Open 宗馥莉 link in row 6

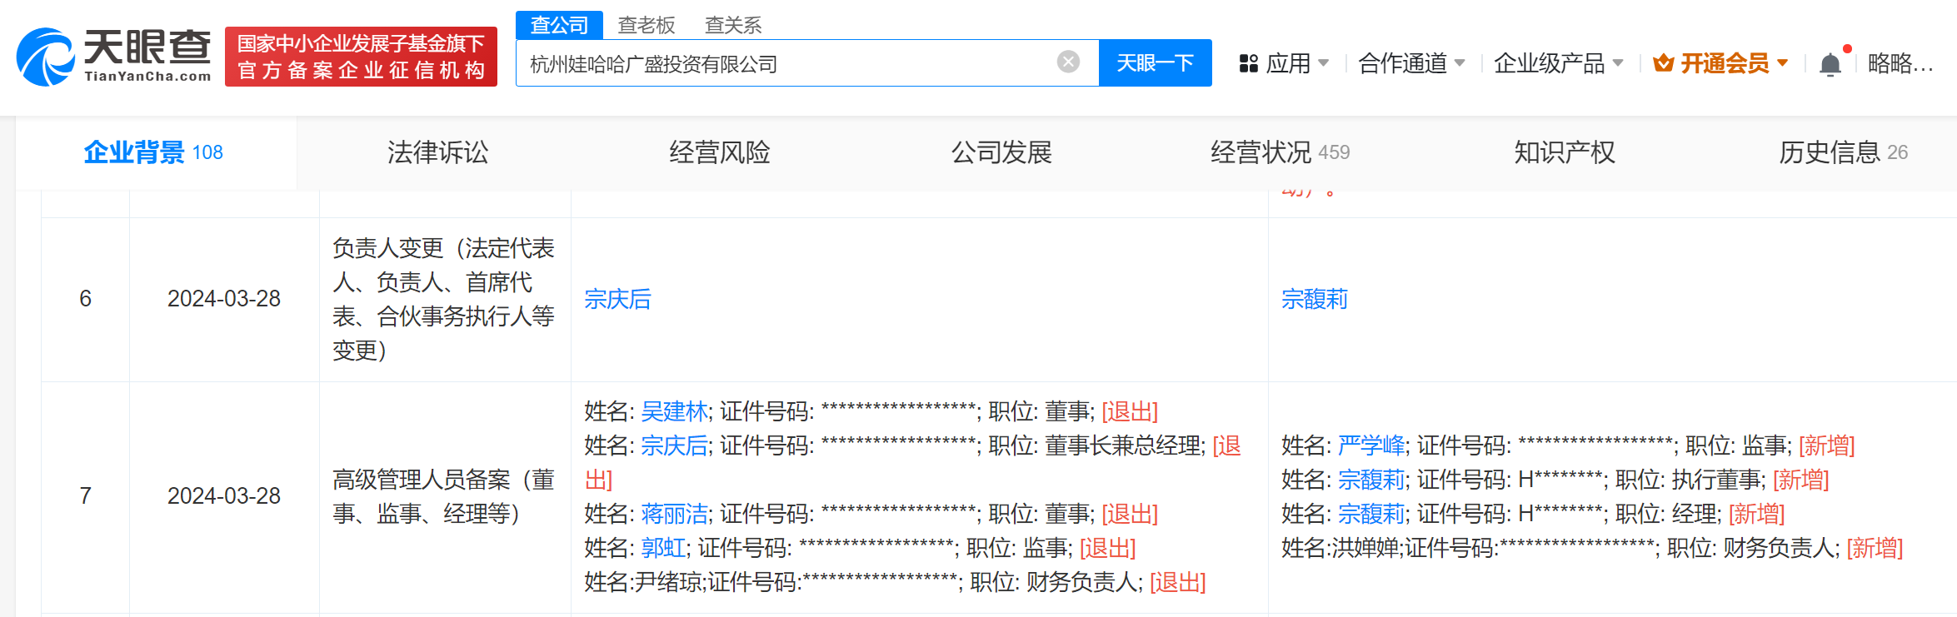tap(1314, 299)
